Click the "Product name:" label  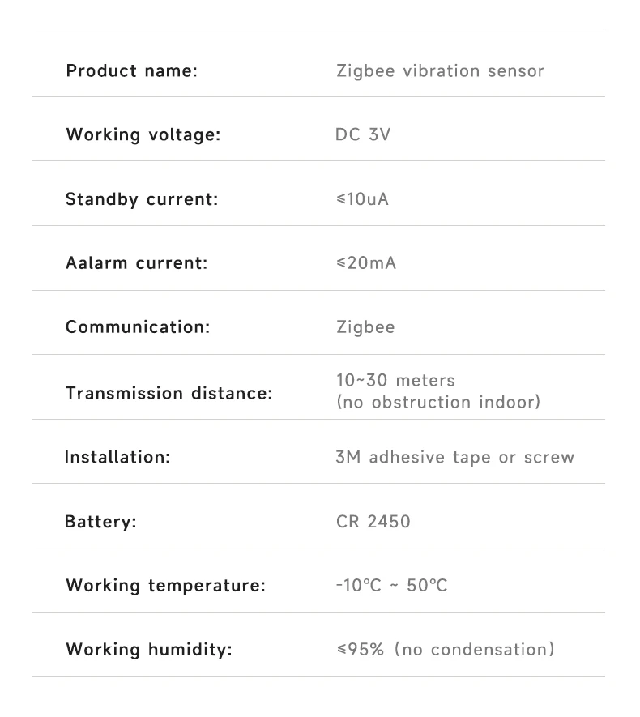[131, 71]
